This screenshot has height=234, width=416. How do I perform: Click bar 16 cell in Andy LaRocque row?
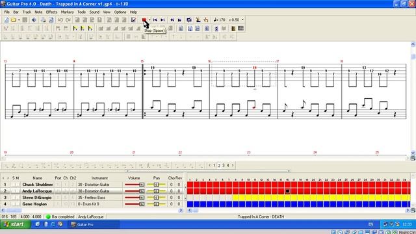pos(287,191)
